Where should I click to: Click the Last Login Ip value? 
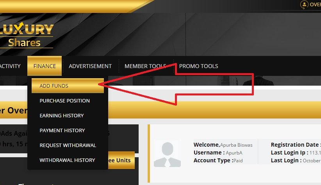[315, 153]
